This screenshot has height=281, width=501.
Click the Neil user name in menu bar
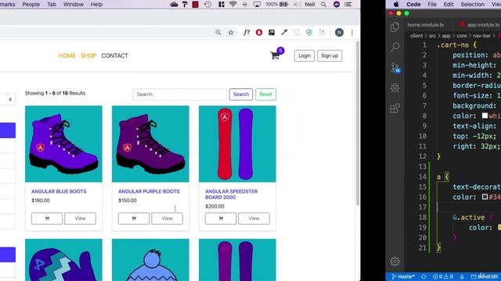(310, 4)
